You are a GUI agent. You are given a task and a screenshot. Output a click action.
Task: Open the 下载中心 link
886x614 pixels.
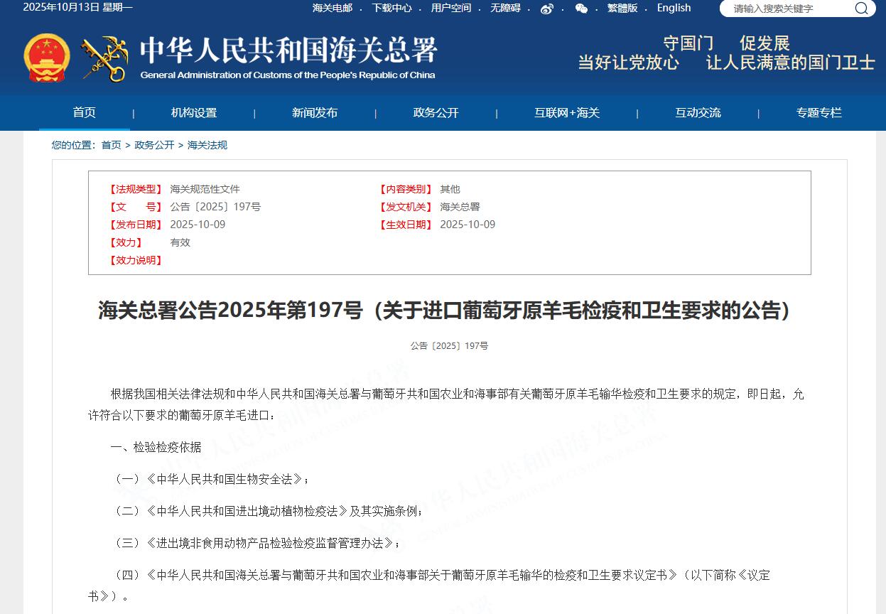[x=391, y=8]
